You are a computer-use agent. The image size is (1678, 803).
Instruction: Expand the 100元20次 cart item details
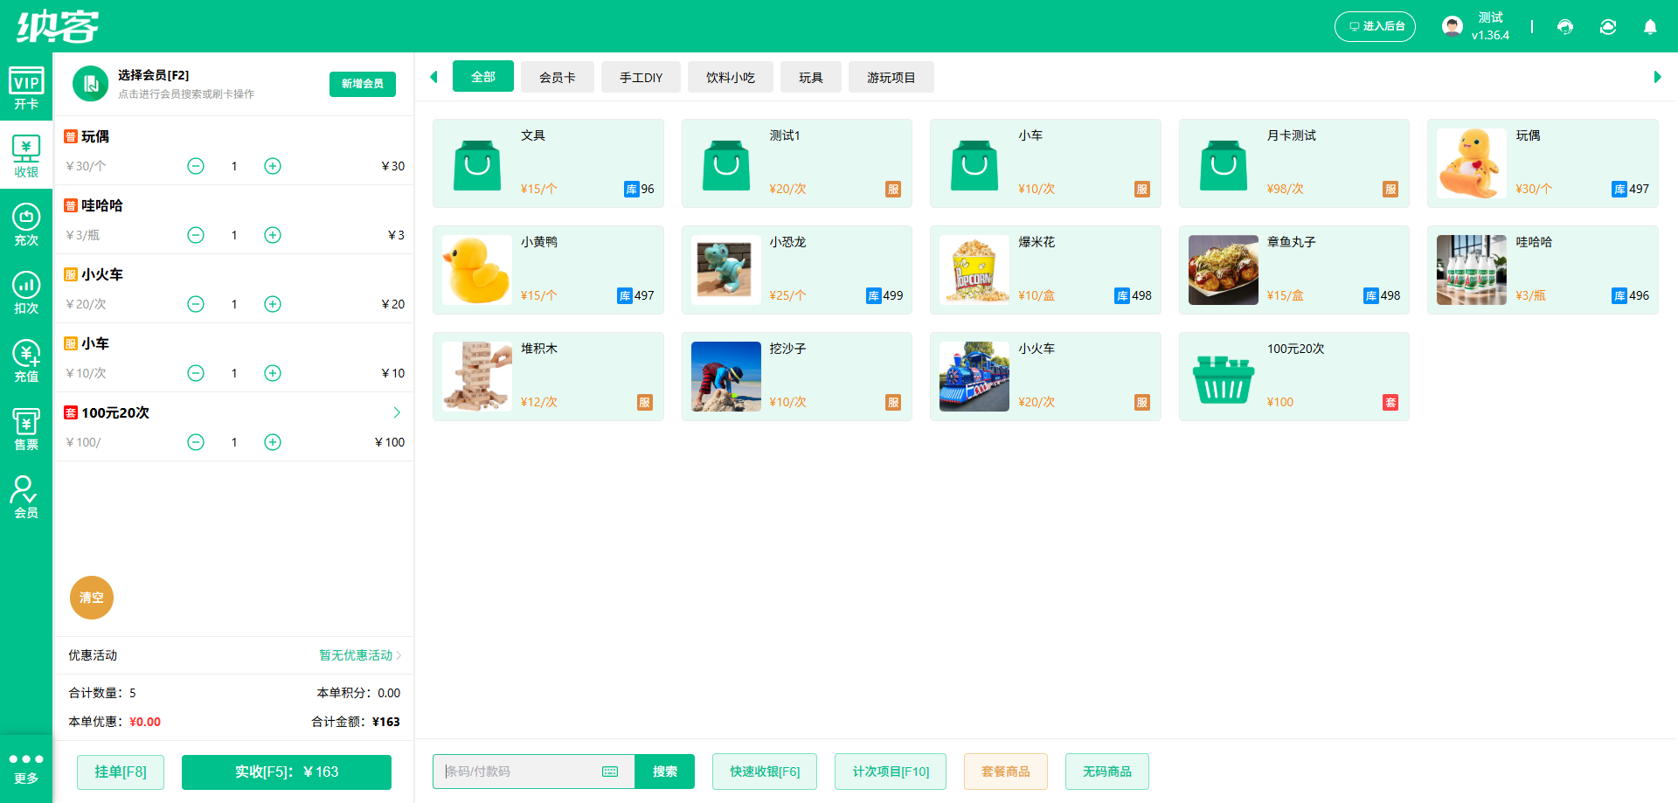pos(397,412)
